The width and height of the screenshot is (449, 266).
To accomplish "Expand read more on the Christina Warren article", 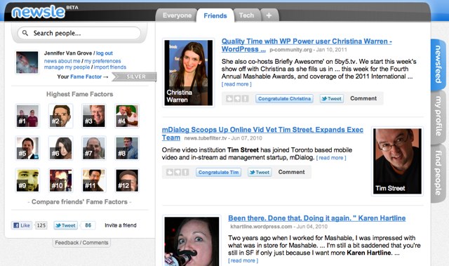I will pos(236,84).
